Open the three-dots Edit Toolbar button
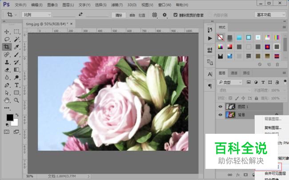This screenshot has width=289, height=180. [x=7, y=108]
